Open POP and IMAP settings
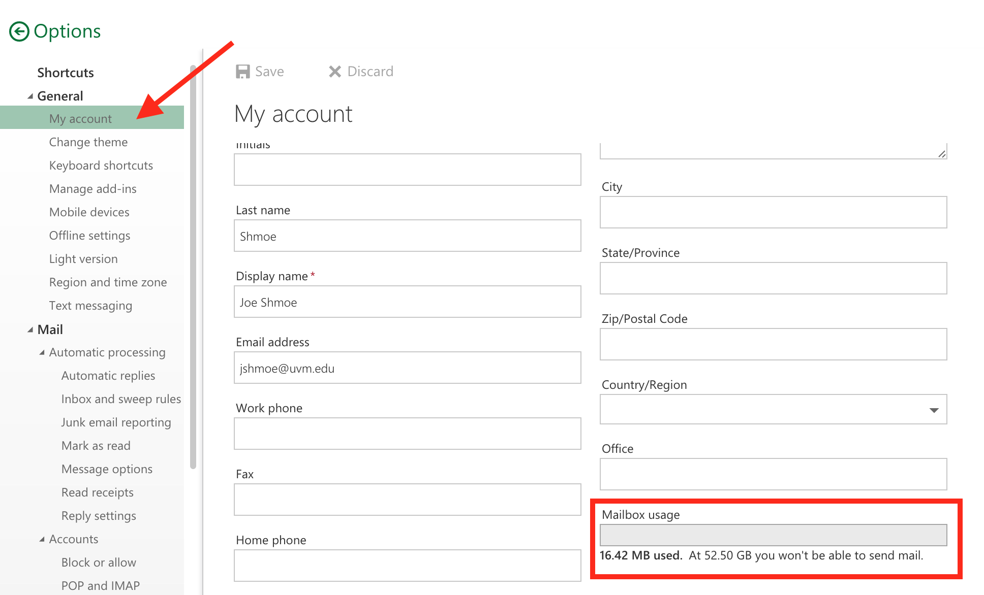 coord(100,584)
